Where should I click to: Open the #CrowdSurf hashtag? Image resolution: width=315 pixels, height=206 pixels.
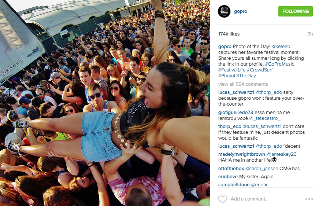pos(260,70)
